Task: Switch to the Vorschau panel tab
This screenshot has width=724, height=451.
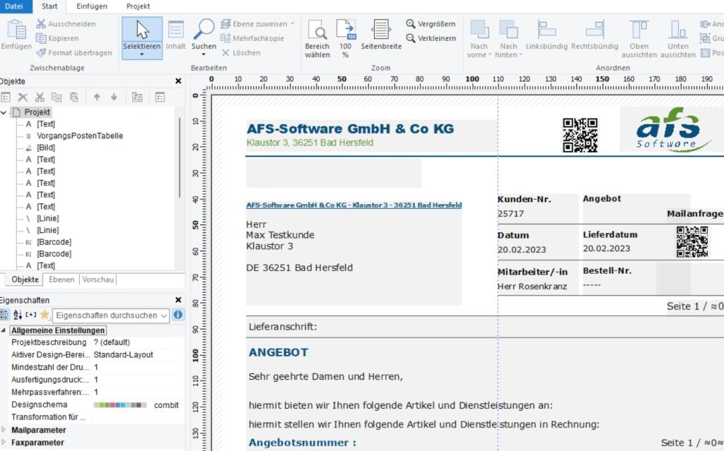Action: coord(98,279)
